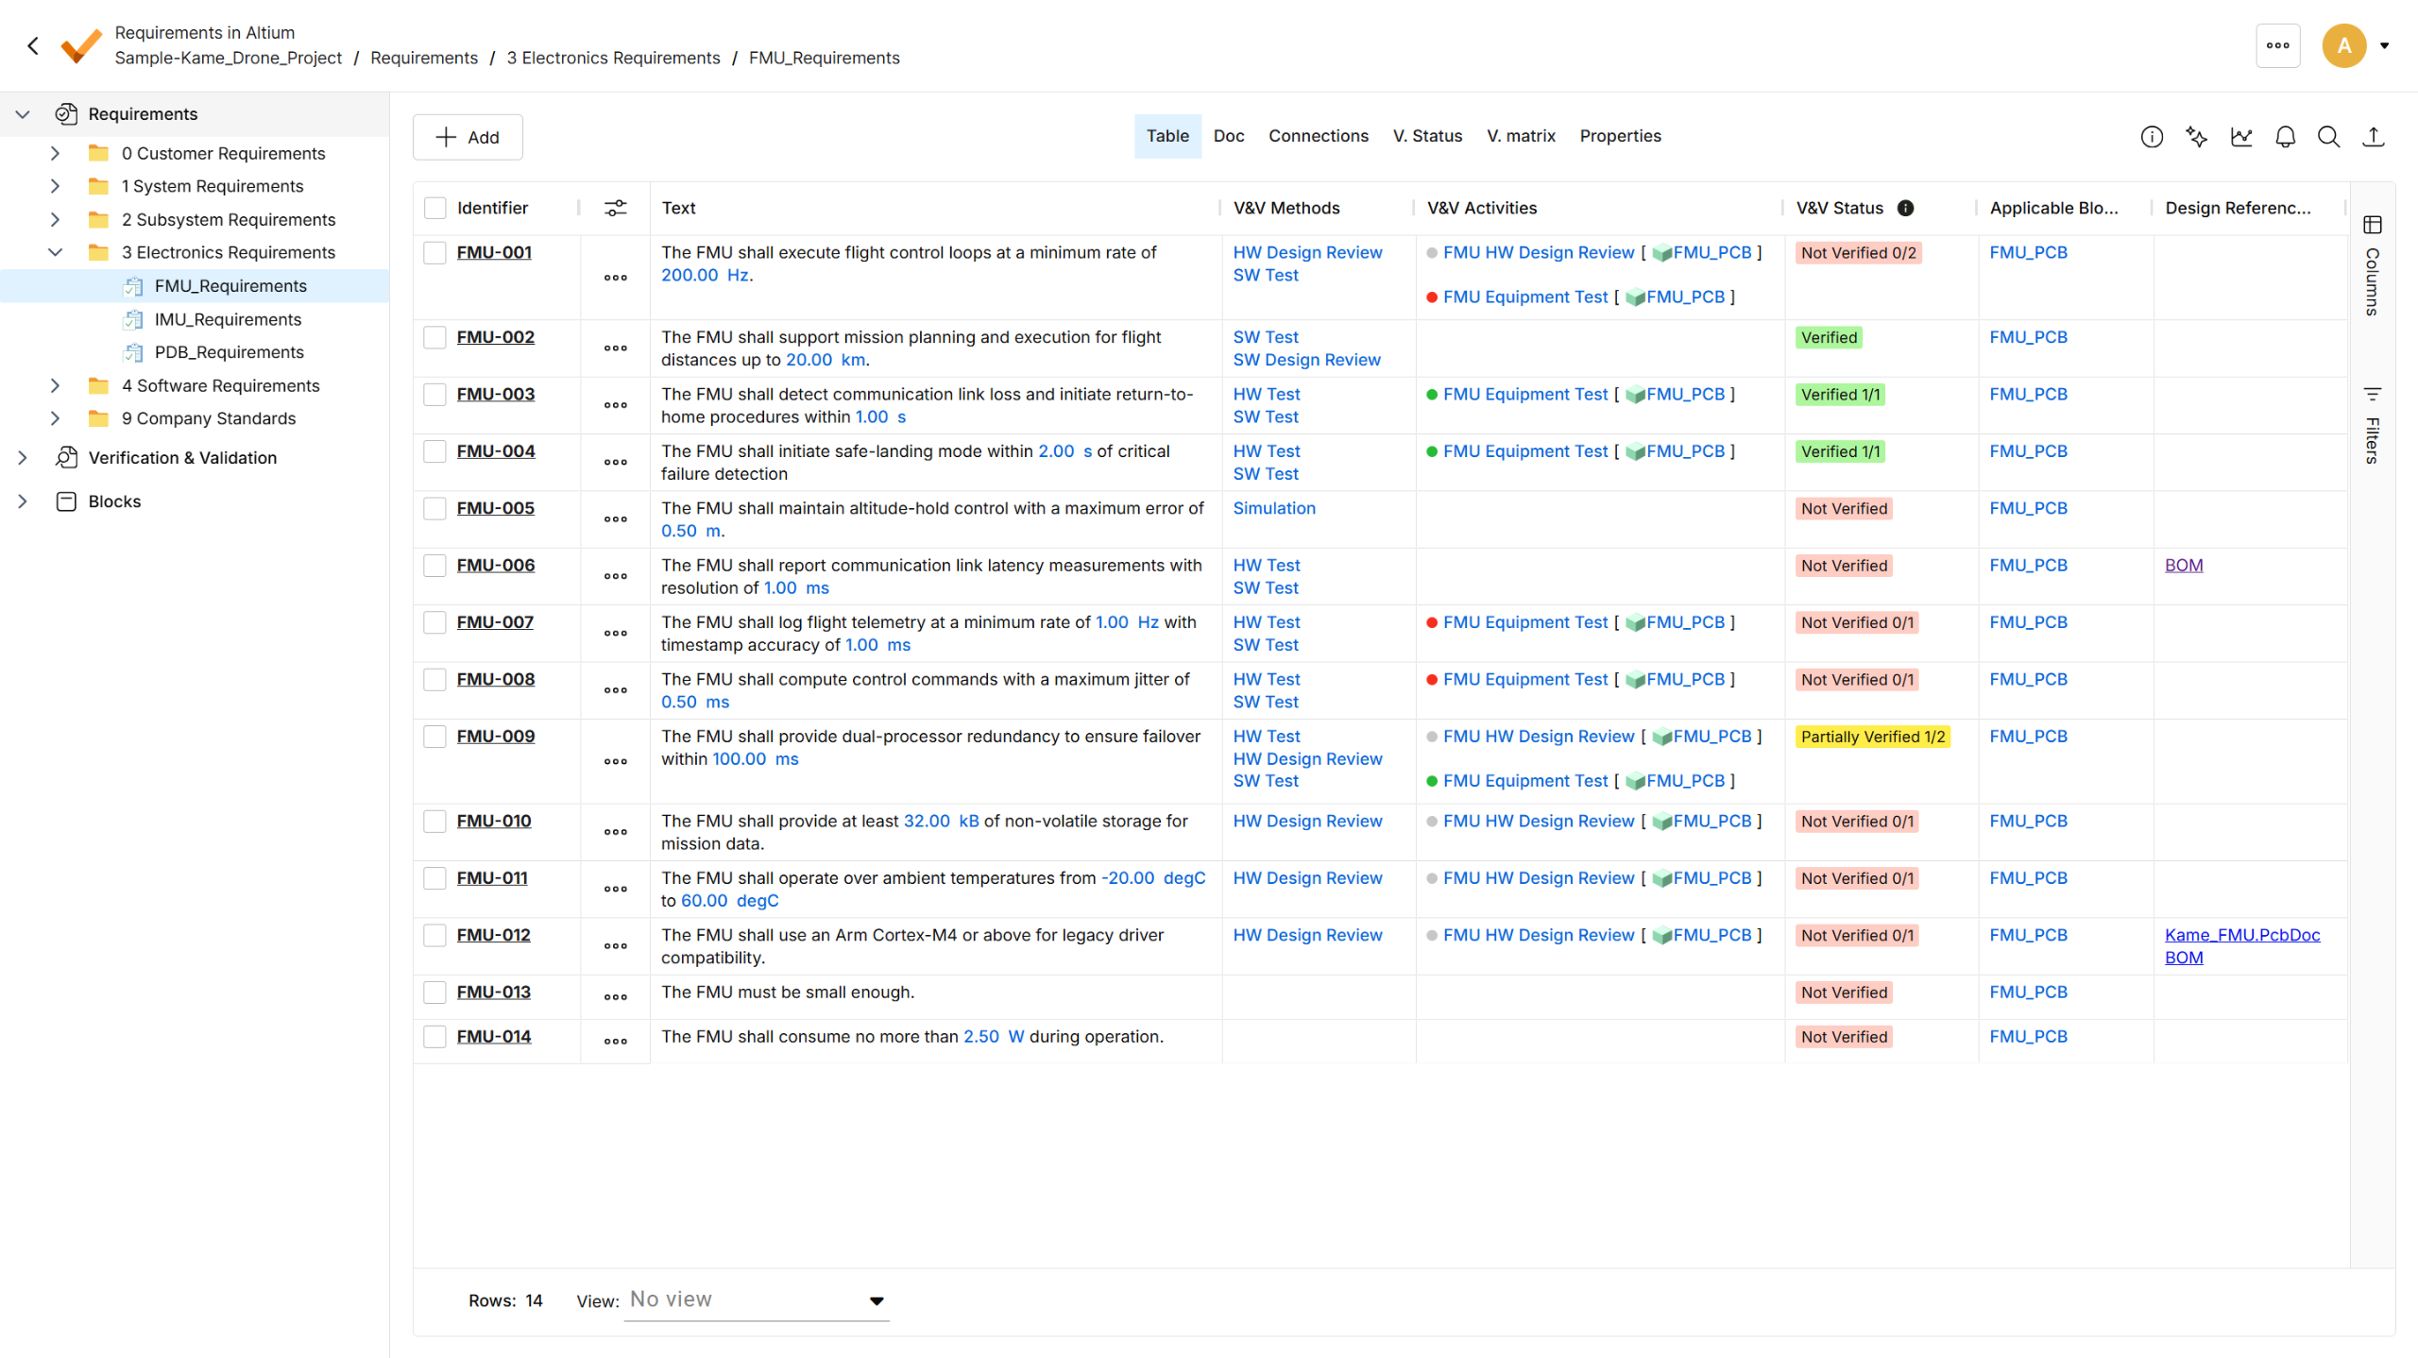Toggle the select-all header checkbox
Viewport: 2418px width, 1358px height.
pyautogui.click(x=434, y=208)
